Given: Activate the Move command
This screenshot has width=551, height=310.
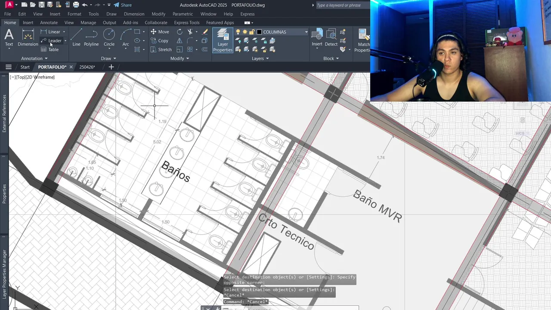Looking at the screenshot, I should [x=160, y=32].
